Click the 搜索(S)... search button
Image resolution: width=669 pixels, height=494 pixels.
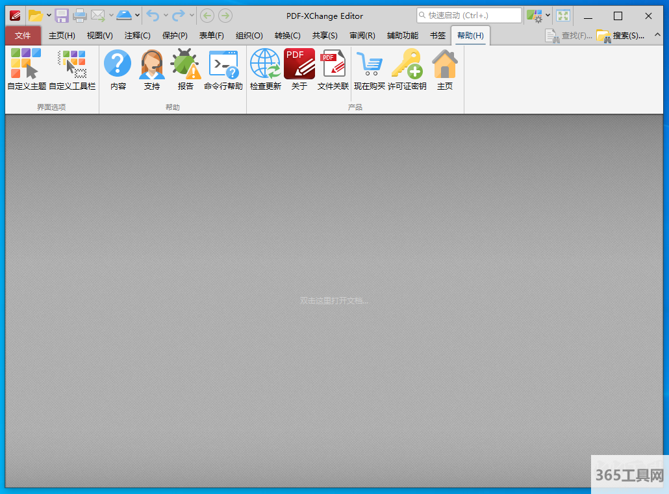click(x=622, y=36)
